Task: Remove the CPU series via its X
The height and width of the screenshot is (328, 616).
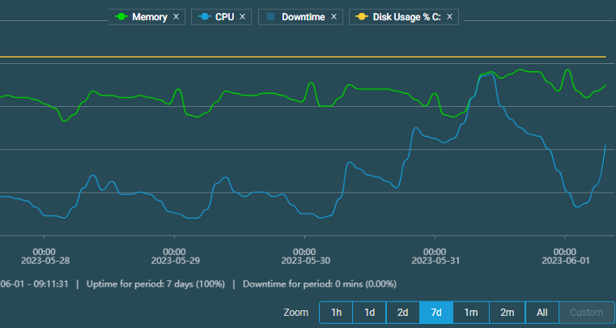Action: [242, 16]
